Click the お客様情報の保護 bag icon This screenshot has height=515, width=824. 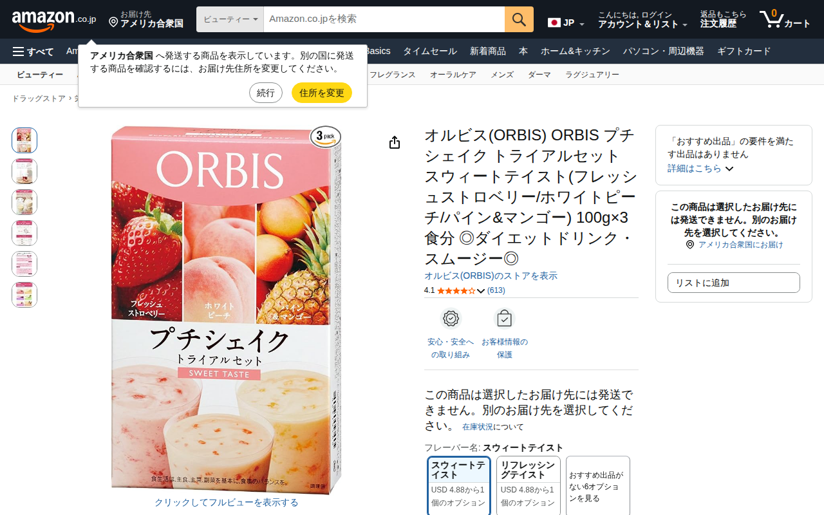point(504,319)
